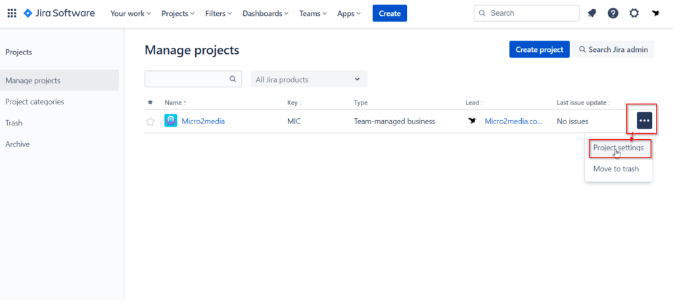Screen dimensions: 673x300
Task: Open the app switcher grid icon
Action: coord(12,13)
